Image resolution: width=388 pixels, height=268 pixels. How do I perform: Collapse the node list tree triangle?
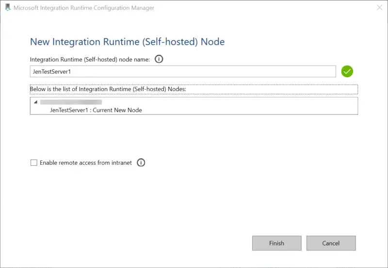pos(35,102)
